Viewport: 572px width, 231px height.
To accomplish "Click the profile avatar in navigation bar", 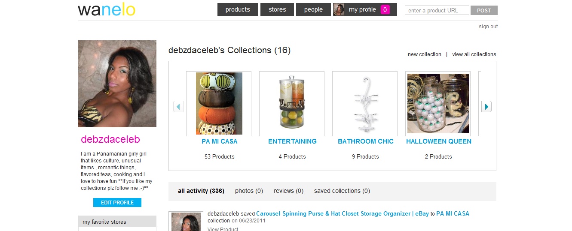I will 339,9.
